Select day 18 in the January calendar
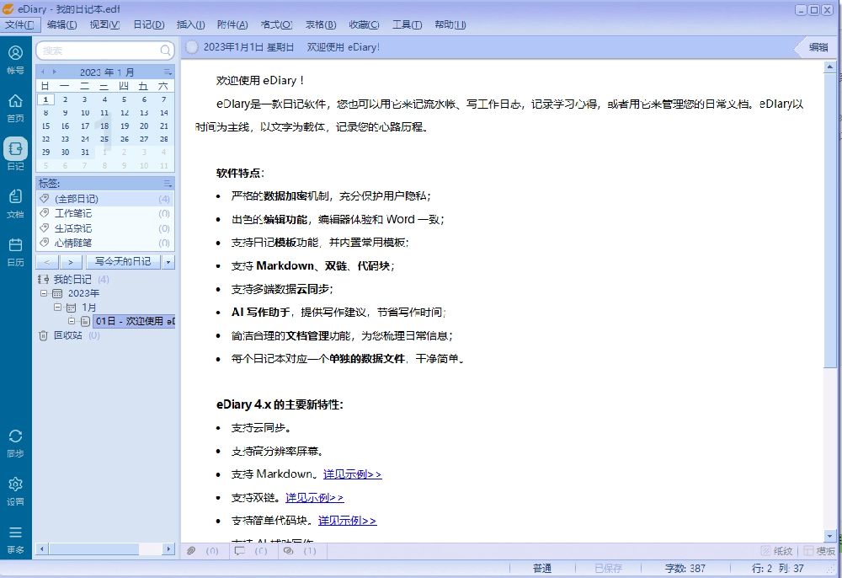Screen dimensions: 842x578 [x=104, y=126]
